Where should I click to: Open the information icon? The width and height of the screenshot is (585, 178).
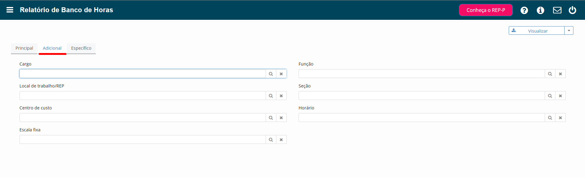click(540, 10)
